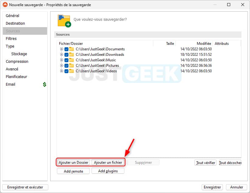Select the C:\Users\JustGeek\Documents path text
Screen dimensions: 250x193
coord(100,49)
